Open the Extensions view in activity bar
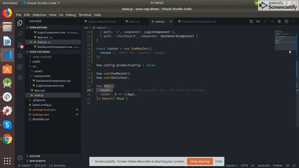 [x=20, y=67]
